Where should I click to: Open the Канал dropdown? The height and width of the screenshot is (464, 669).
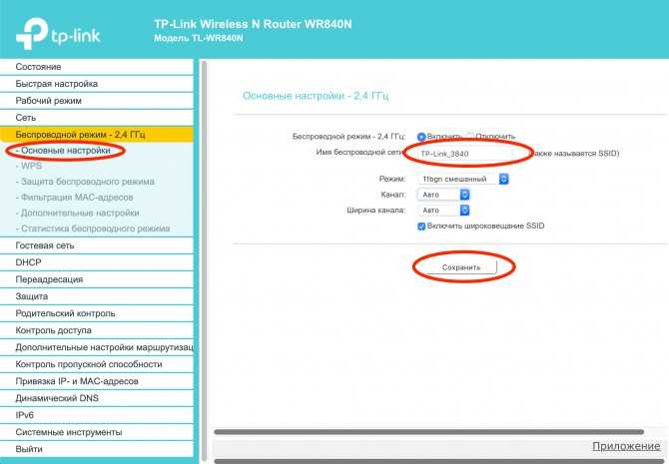(443, 195)
